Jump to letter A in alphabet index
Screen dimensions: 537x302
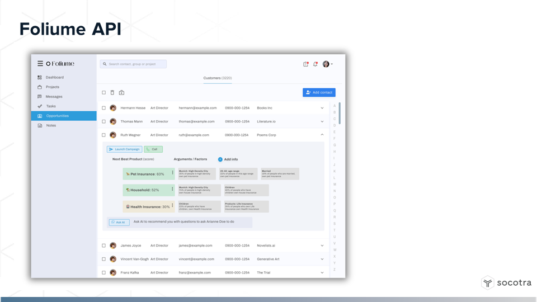[x=335, y=106]
